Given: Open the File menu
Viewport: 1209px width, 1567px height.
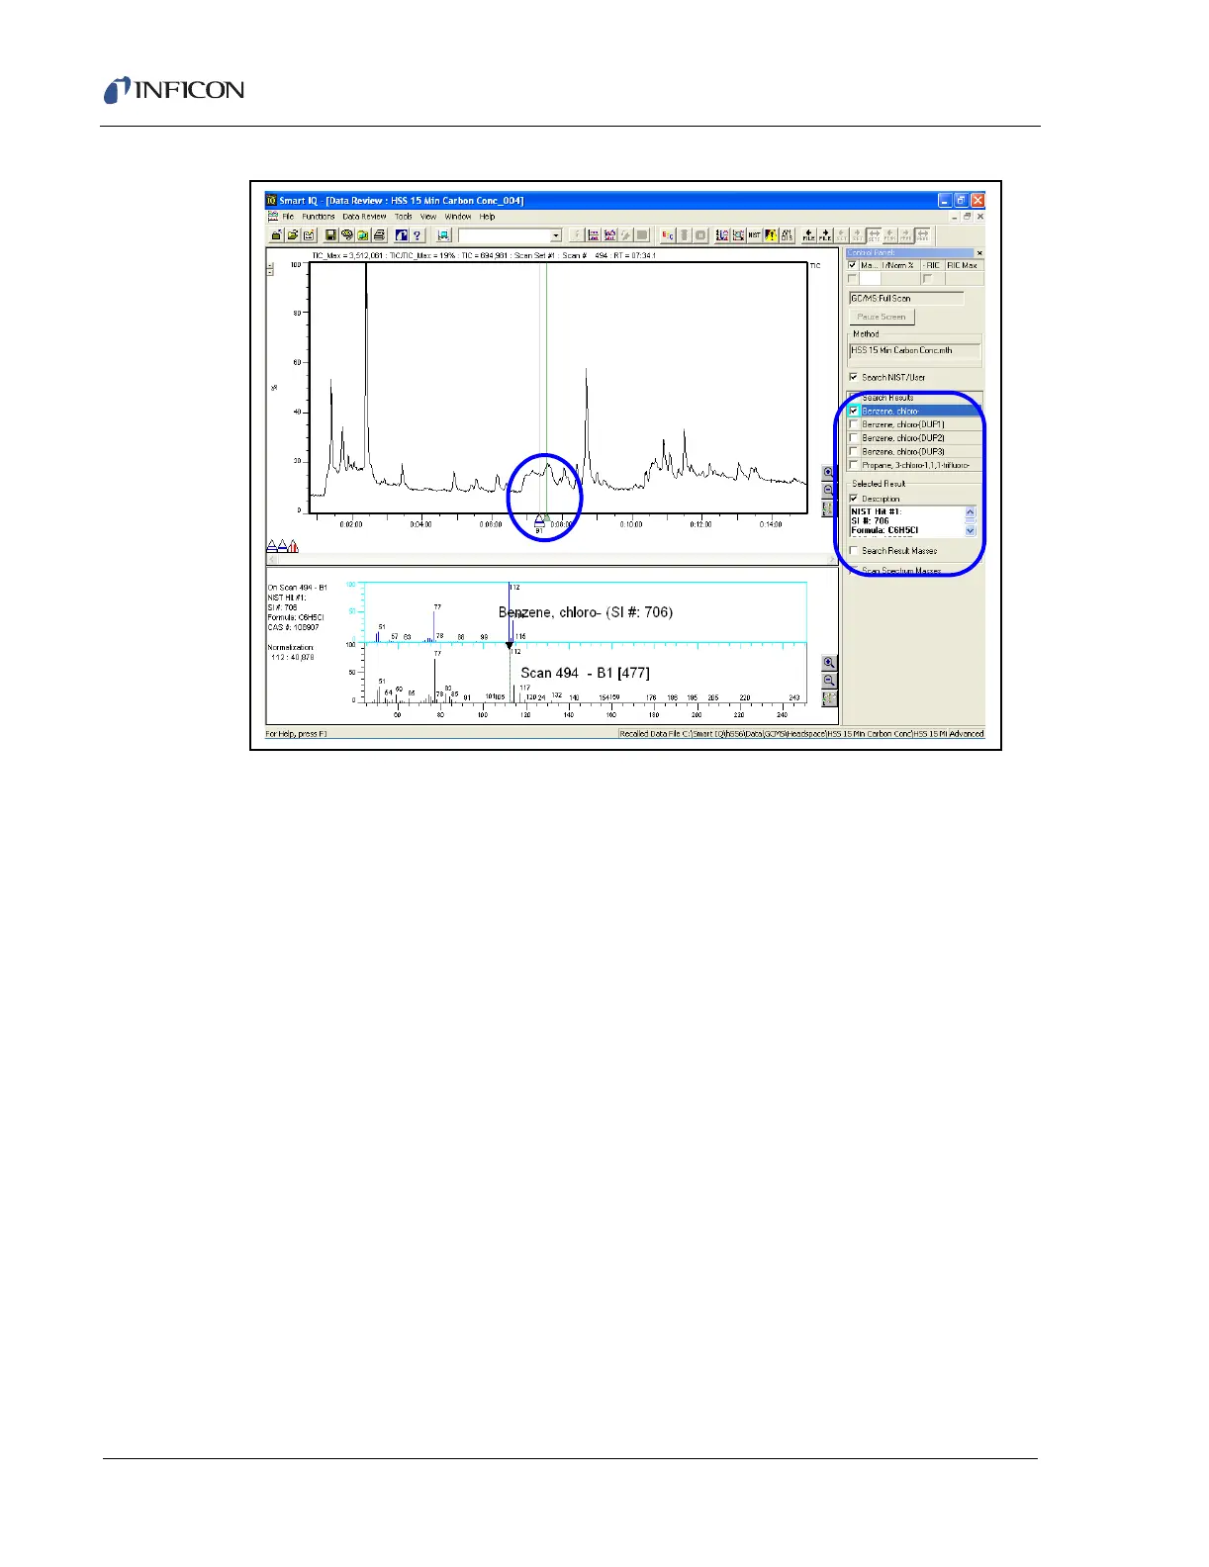Looking at the screenshot, I should tap(288, 216).
